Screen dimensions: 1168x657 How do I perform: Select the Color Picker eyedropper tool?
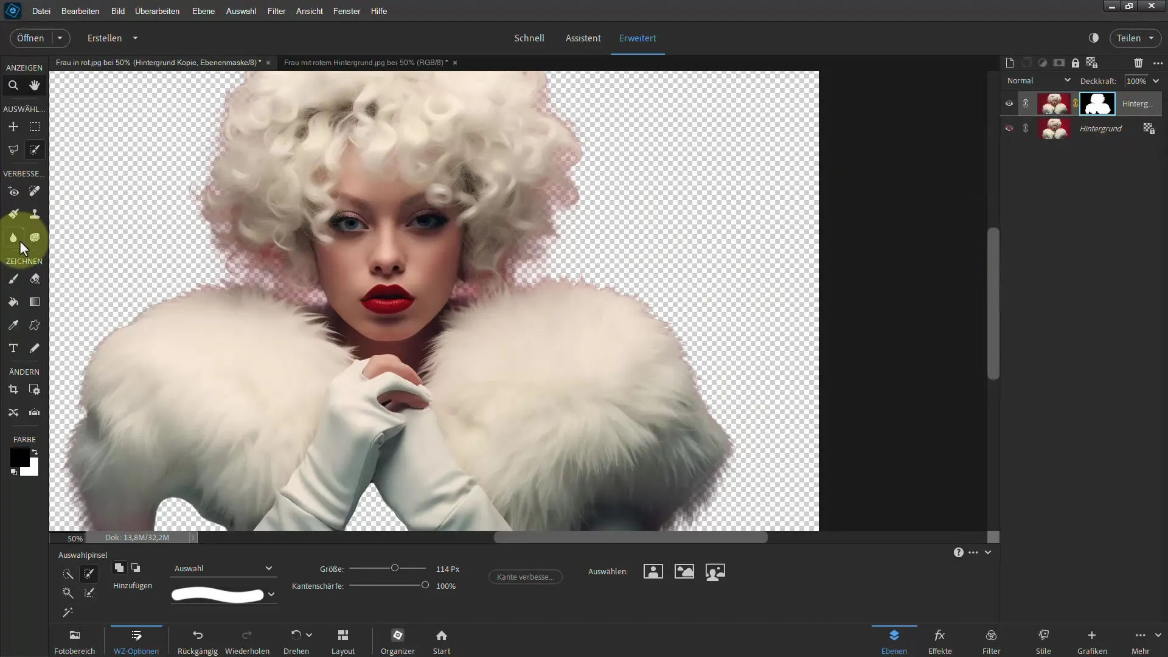(x=13, y=325)
